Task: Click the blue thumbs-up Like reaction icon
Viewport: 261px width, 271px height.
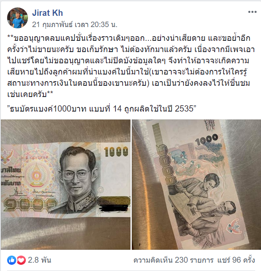Action: click(x=12, y=260)
